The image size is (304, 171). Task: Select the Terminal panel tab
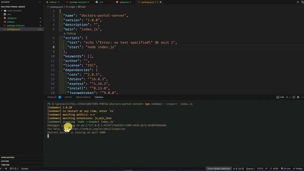point(99,97)
